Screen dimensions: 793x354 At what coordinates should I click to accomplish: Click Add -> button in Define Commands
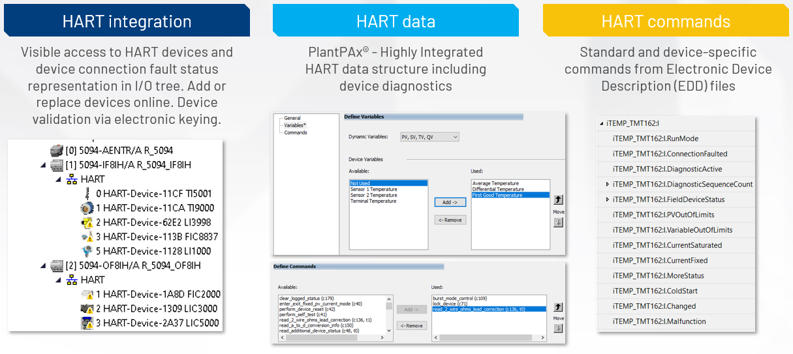(412, 309)
